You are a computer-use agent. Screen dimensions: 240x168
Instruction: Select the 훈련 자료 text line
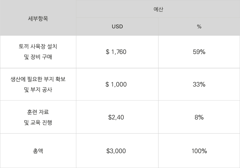click(38, 112)
